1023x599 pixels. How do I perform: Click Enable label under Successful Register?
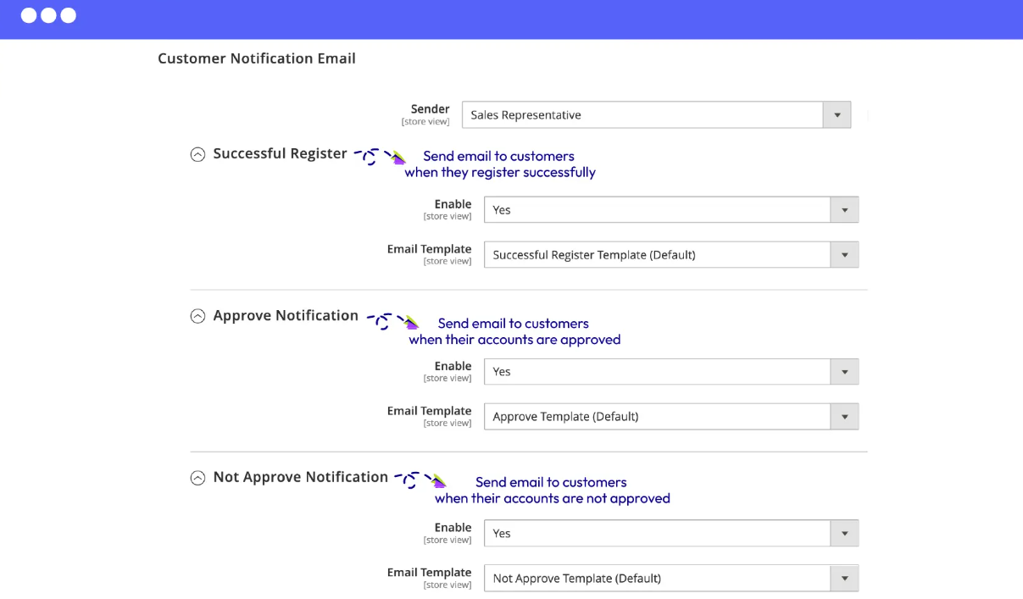coord(453,204)
